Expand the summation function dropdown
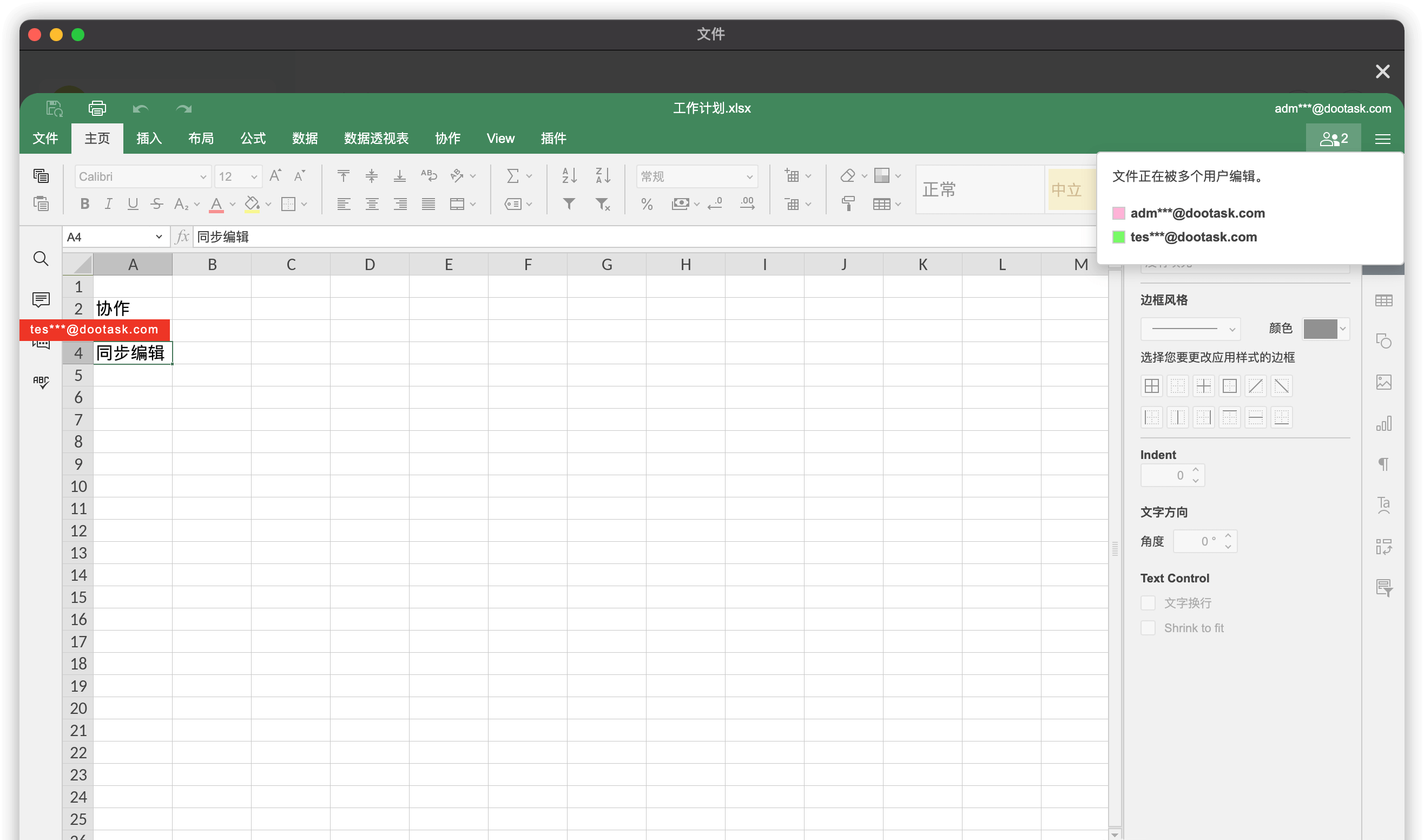Viewport: 1424px width, 840px height. [x=529, y=176]
